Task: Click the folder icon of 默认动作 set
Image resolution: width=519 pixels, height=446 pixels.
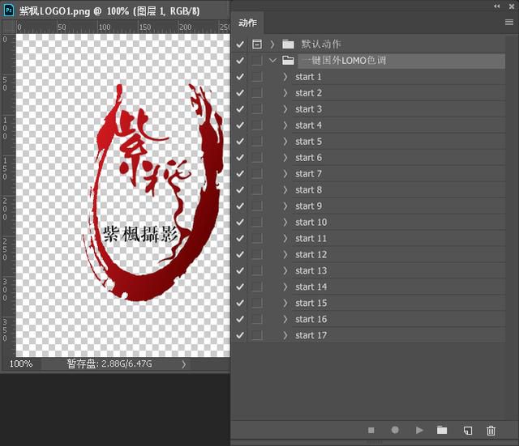Action: [288, 44]
